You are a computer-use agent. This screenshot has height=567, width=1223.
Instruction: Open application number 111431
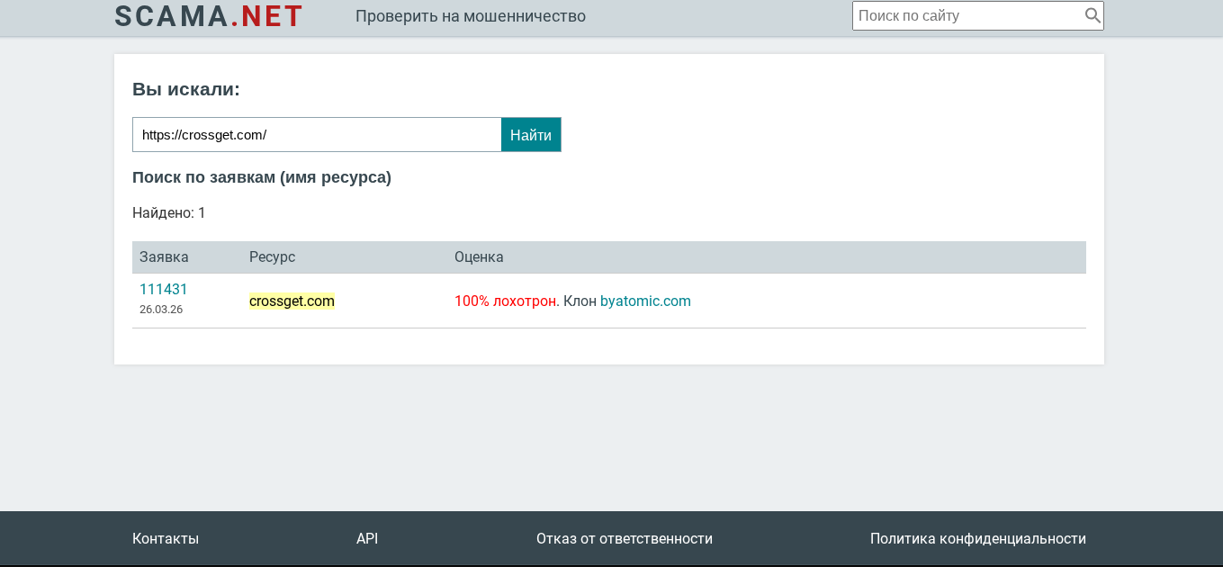tap(163, 289)
